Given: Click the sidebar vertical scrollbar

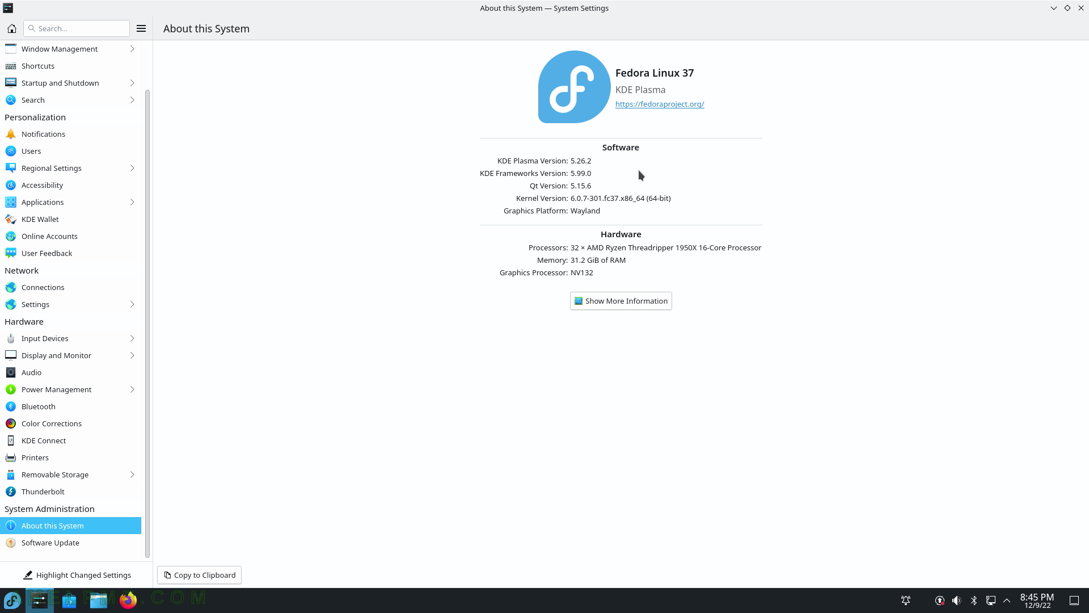Looking at the screenshot, I should pos(147,324).
